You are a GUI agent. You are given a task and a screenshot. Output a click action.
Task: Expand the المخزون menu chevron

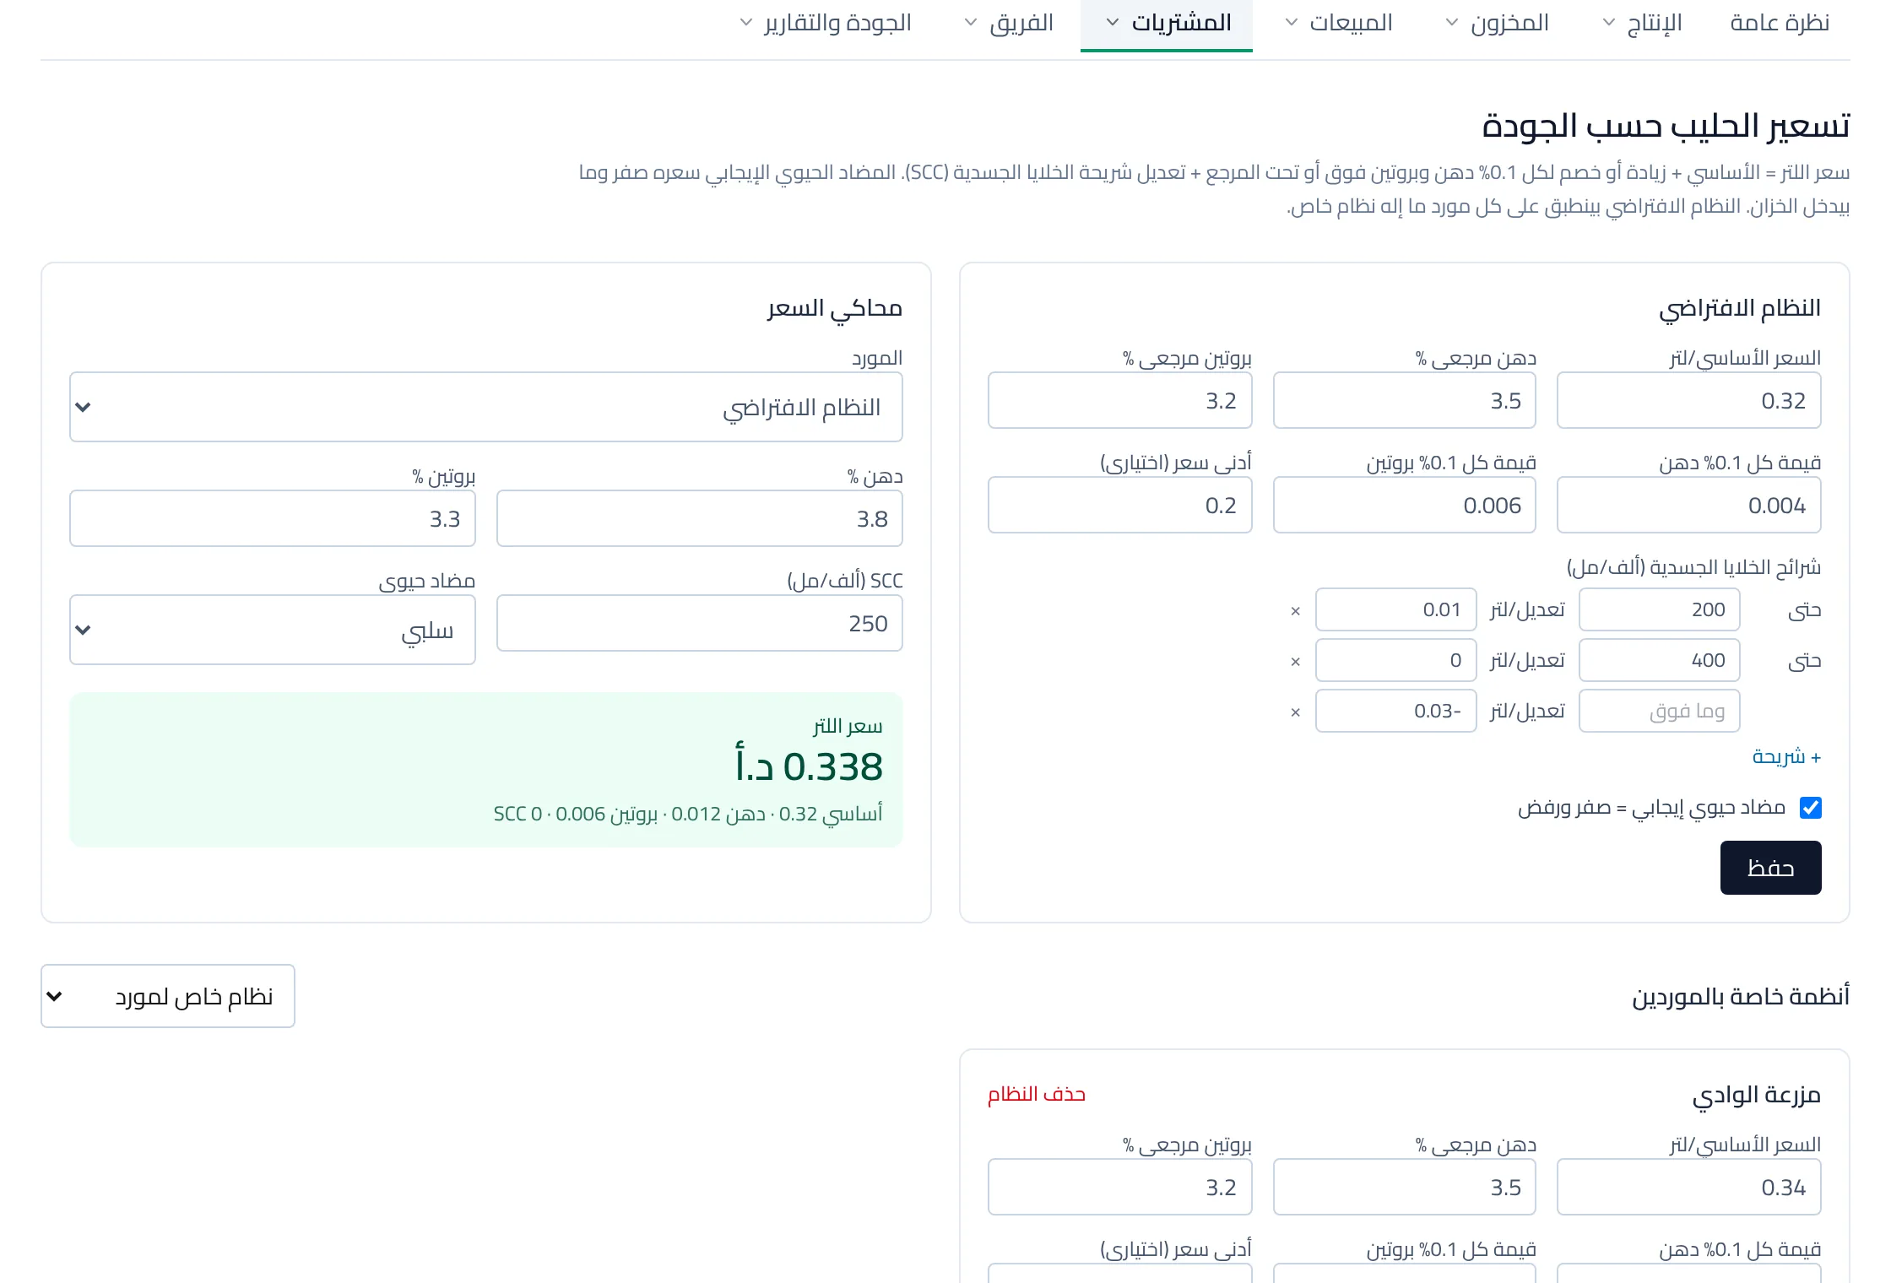point(1451,23)
